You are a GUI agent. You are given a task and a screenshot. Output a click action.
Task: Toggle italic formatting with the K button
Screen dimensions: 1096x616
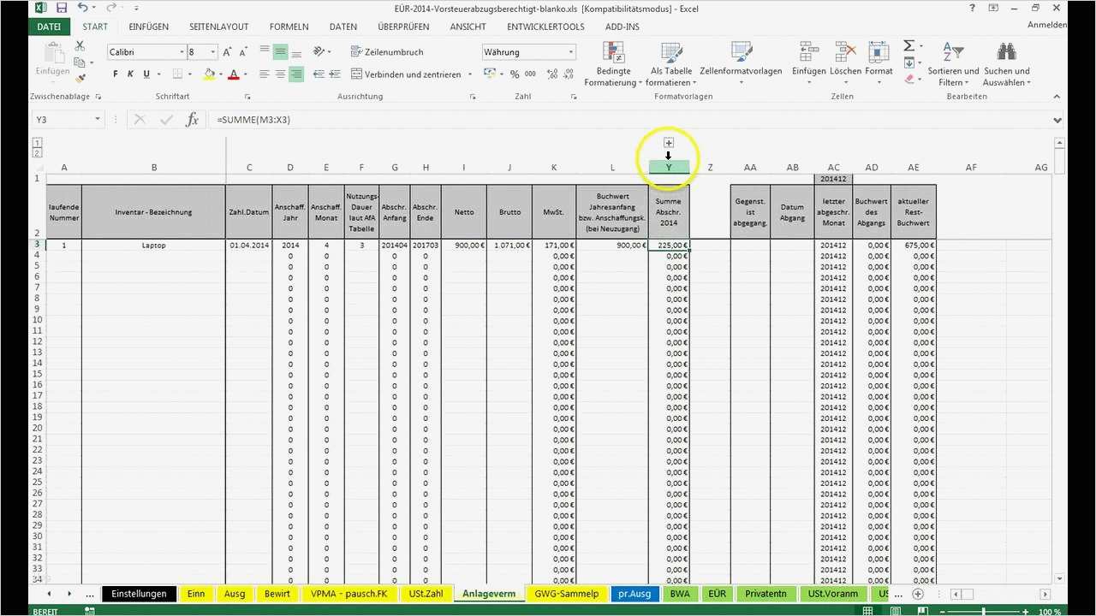click(130, 74)
